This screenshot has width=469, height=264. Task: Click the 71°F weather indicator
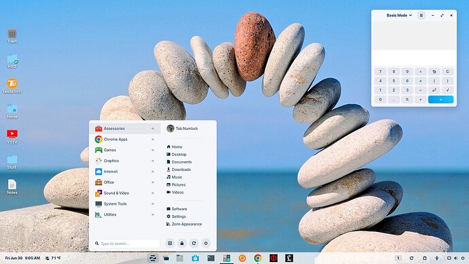click(53, 258)
